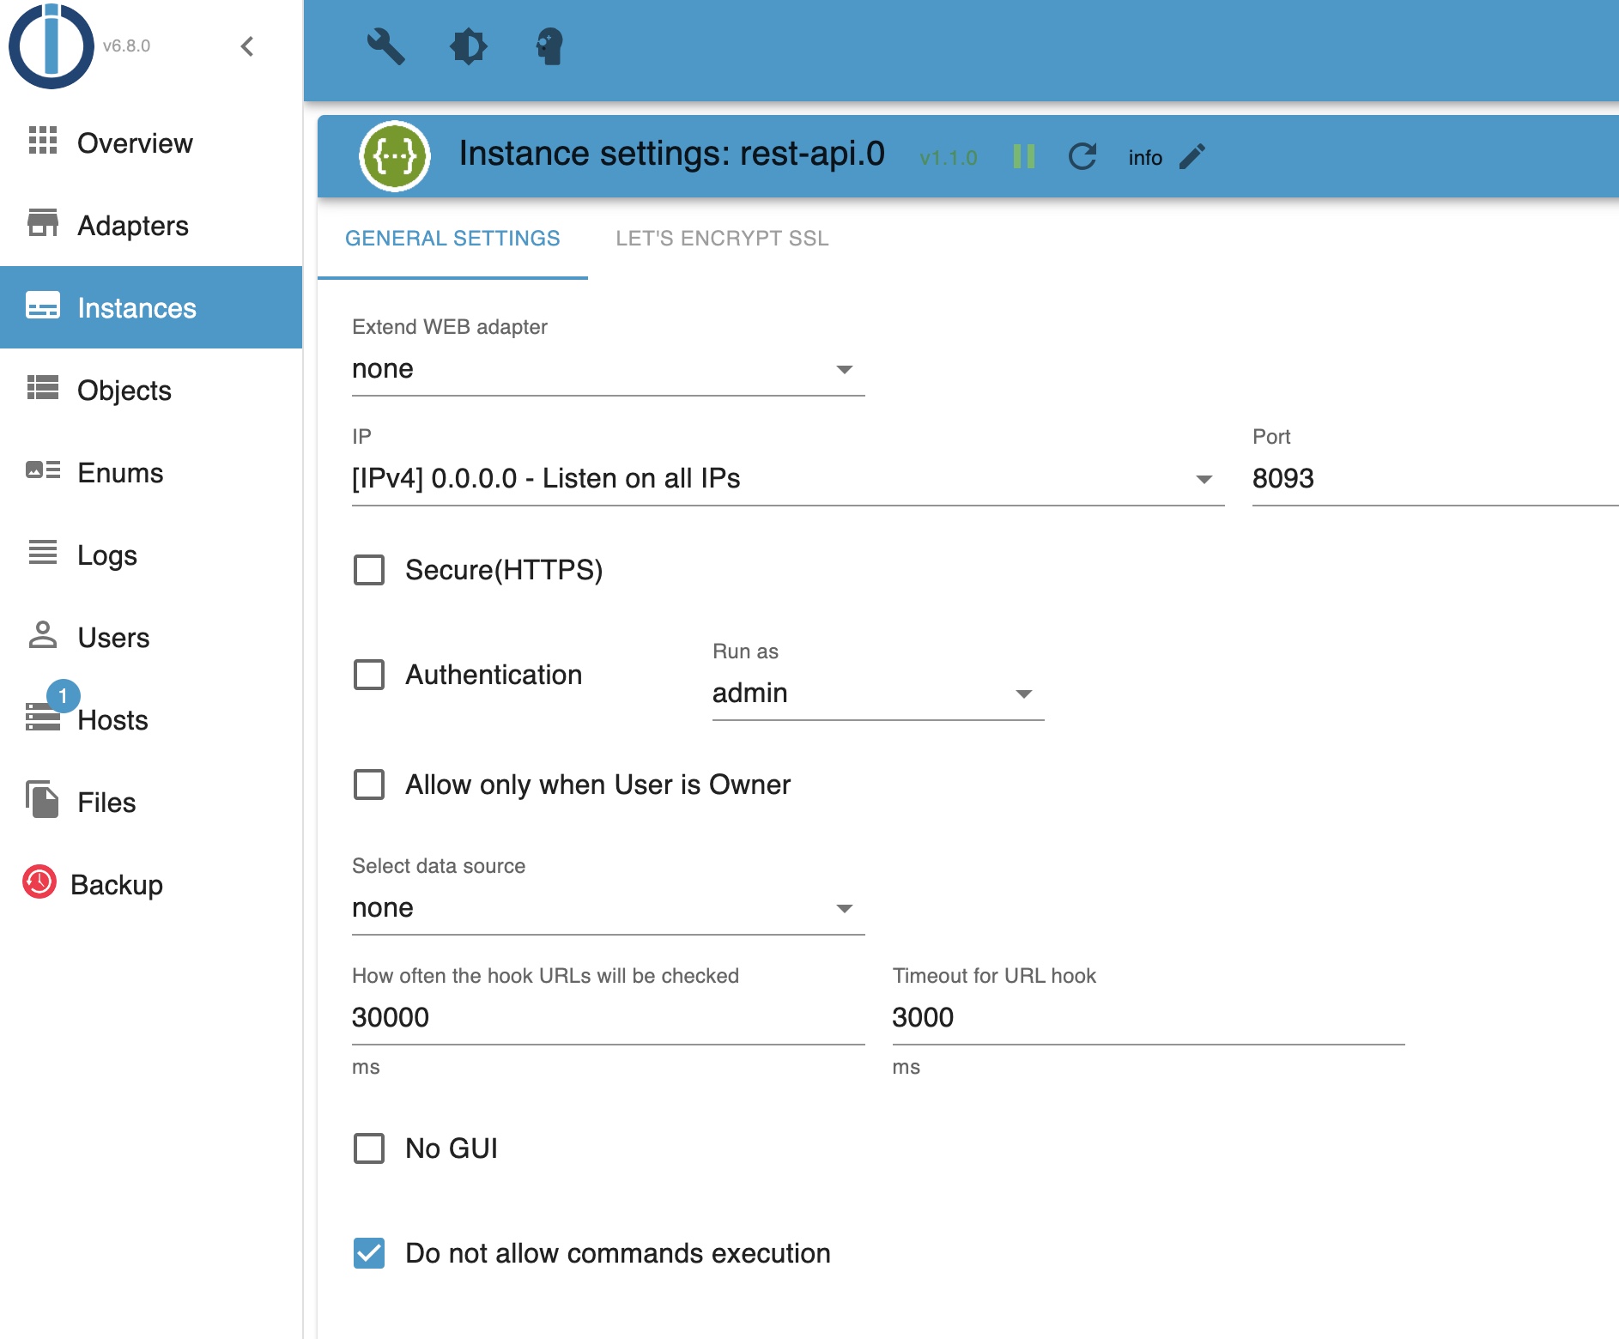Click the green rest-api adapter logo
Image resolution: width=1619 pixels, height=1339 pixels.
point(394,156)
